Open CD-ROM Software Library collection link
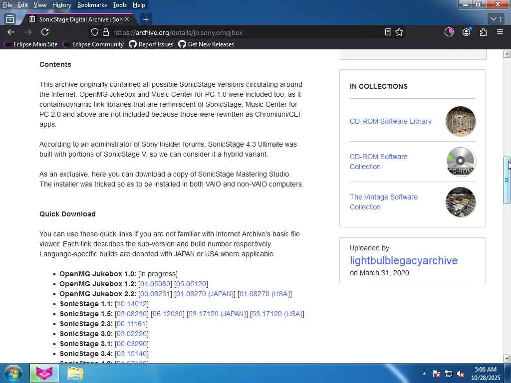This screenshot has height=383, width=511. [390, 121]
